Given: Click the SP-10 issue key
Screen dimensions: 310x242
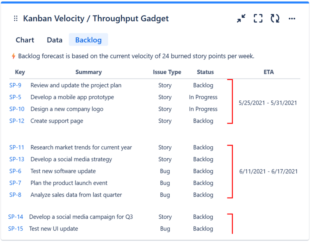Looking at the screenshot, I should click(17, 109).
